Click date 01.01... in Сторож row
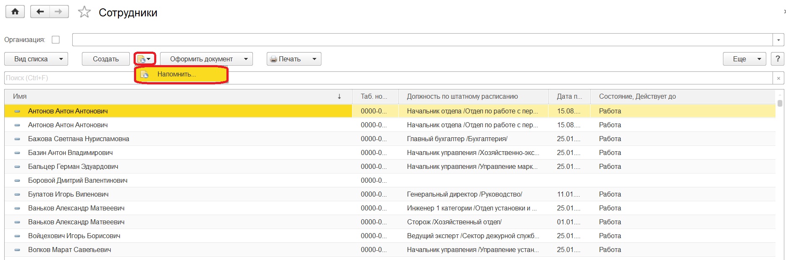Viewport: 786px width, 260px height. [569, 222]
